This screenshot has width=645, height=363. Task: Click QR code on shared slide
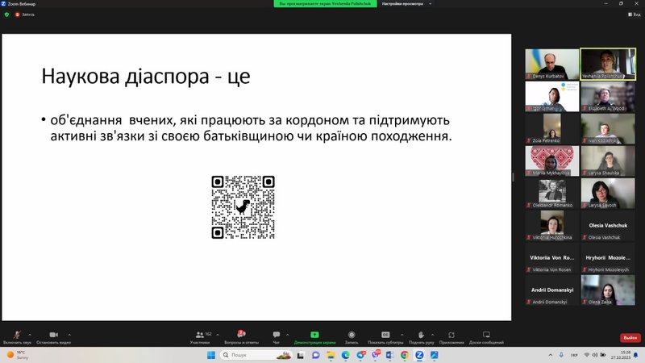click(x=243, y=207)
